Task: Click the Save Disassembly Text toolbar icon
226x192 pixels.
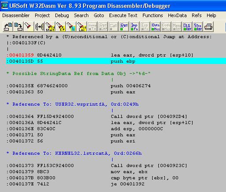Action: pos(18,27)
